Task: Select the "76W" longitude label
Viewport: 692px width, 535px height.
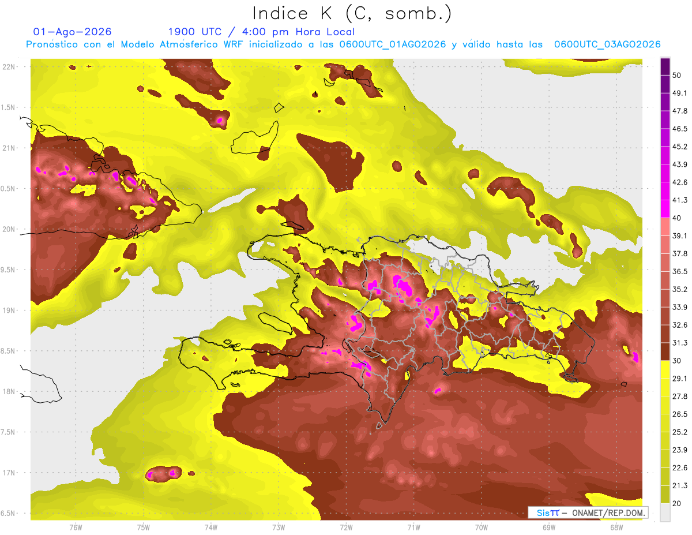Action: click(76, 527)
